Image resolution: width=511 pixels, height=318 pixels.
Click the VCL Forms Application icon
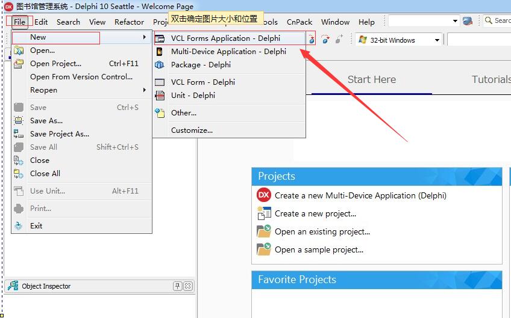click(x=160, y=38)
